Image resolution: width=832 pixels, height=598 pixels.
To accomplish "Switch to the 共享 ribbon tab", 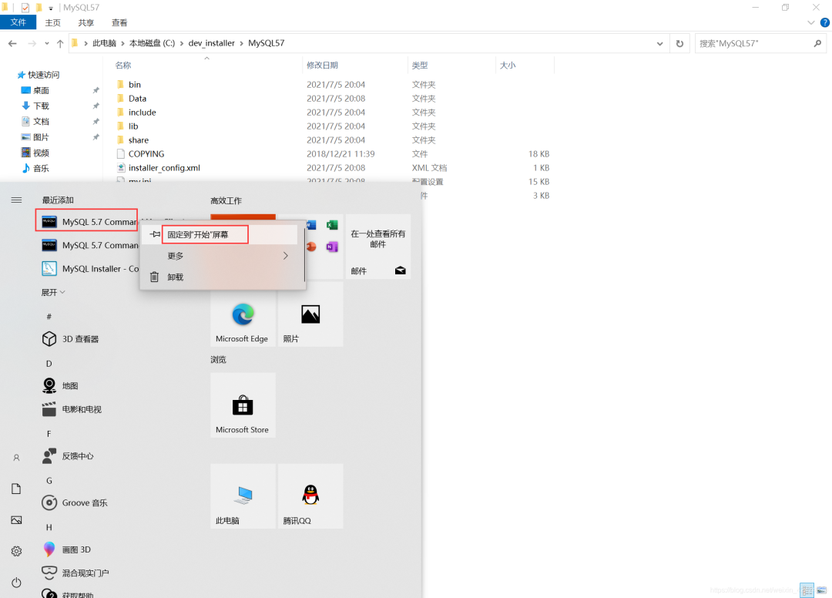I will 86,22.
